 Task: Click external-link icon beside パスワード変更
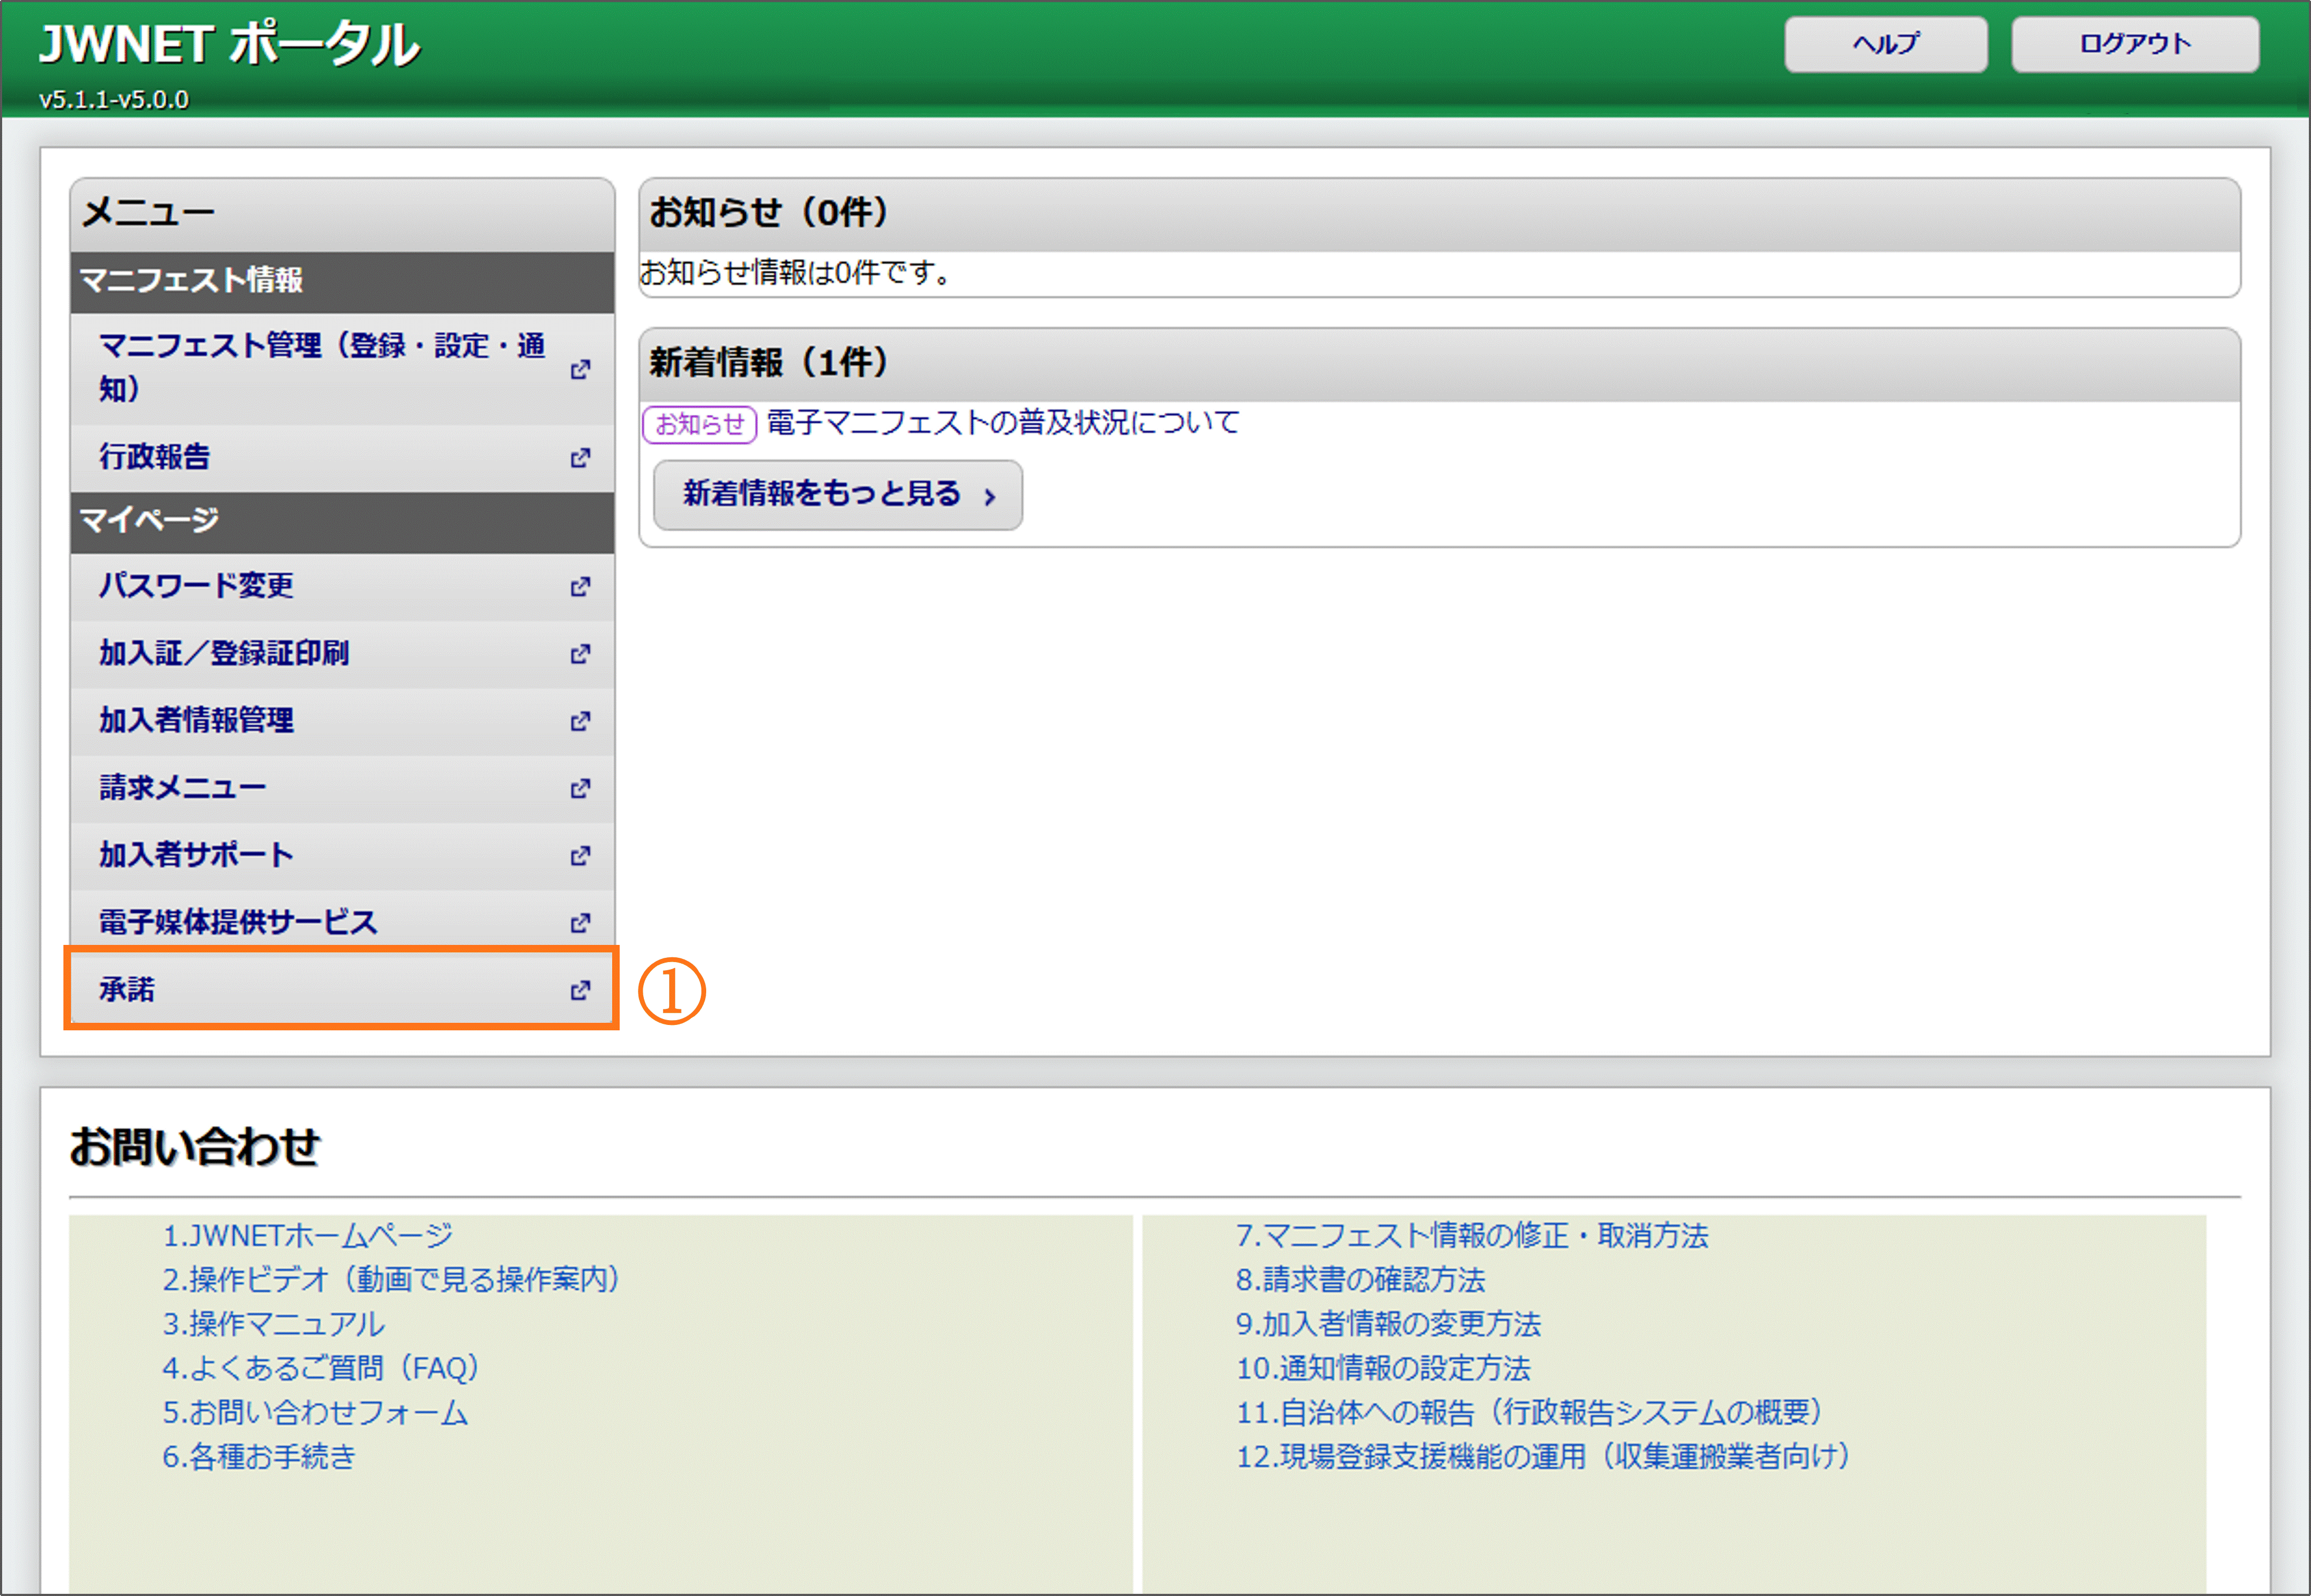580,587
